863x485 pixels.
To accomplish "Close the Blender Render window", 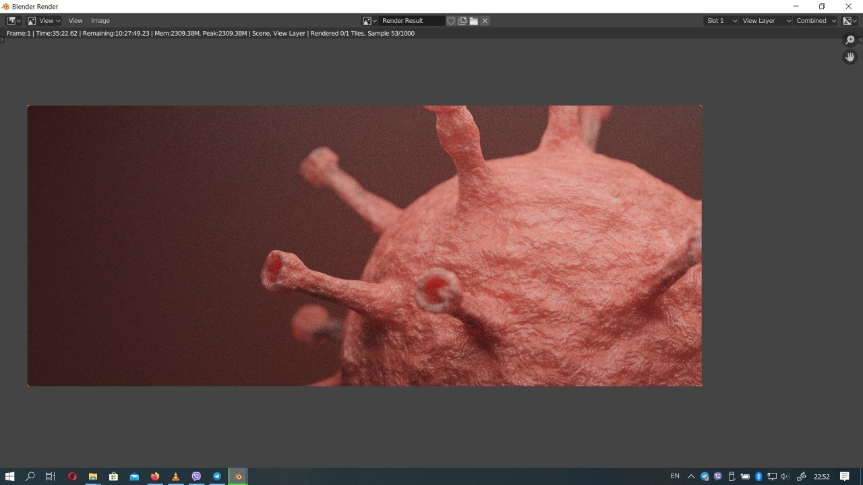I will (848, 6).
